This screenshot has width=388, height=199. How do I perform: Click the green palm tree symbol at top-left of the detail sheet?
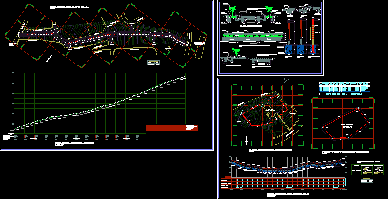(x=233, y=10)
